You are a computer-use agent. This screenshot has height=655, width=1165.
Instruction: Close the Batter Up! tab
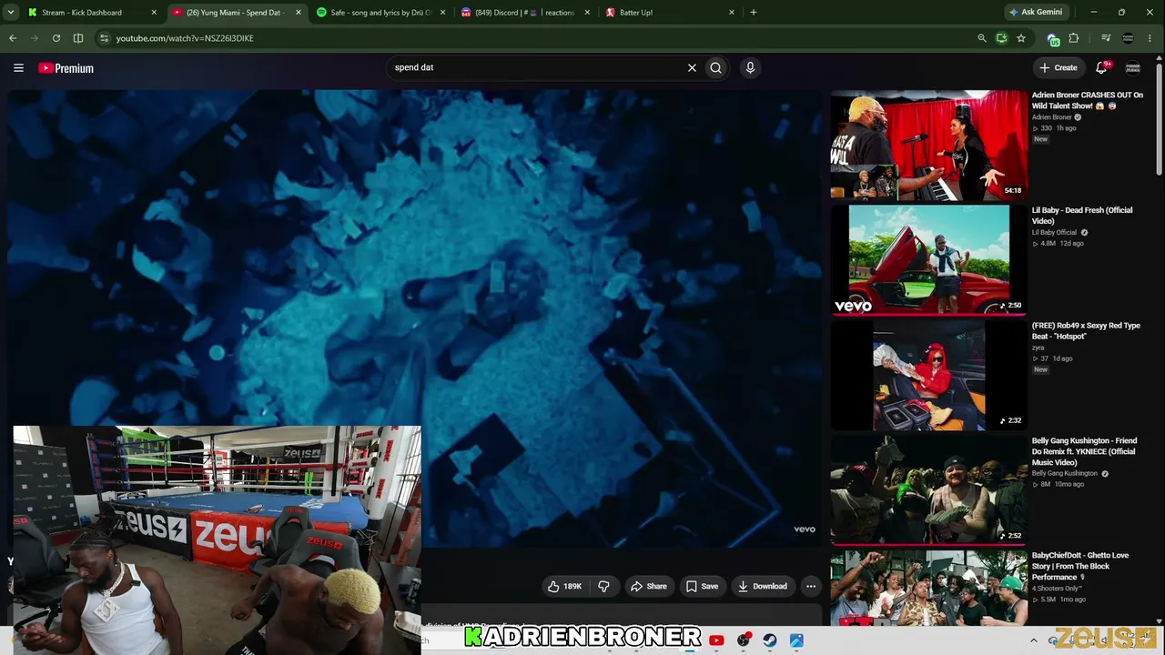coord(732,13)
